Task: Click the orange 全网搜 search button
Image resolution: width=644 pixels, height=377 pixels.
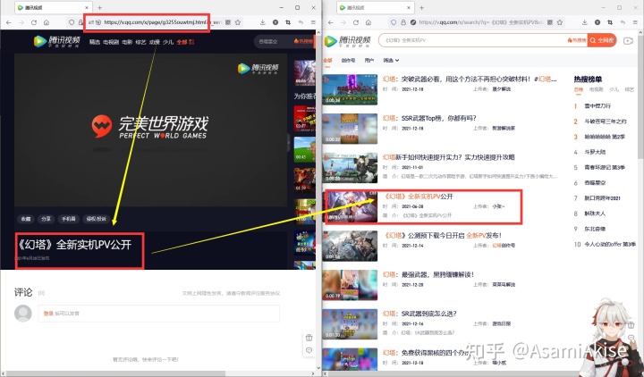Action: 602,40
